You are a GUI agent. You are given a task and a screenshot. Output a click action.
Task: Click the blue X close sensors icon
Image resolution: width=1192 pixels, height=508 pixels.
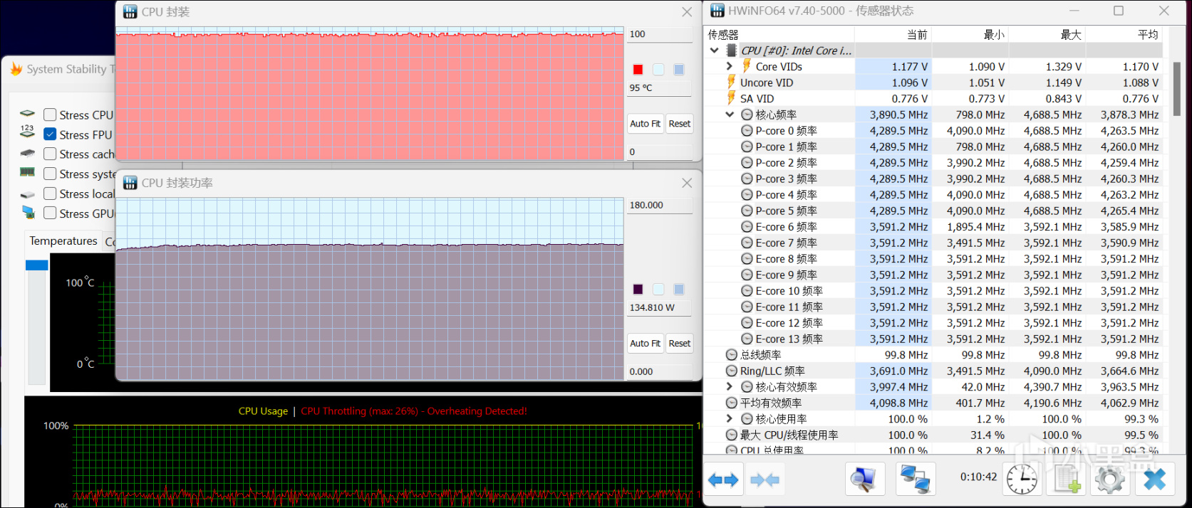[1154, 480]
